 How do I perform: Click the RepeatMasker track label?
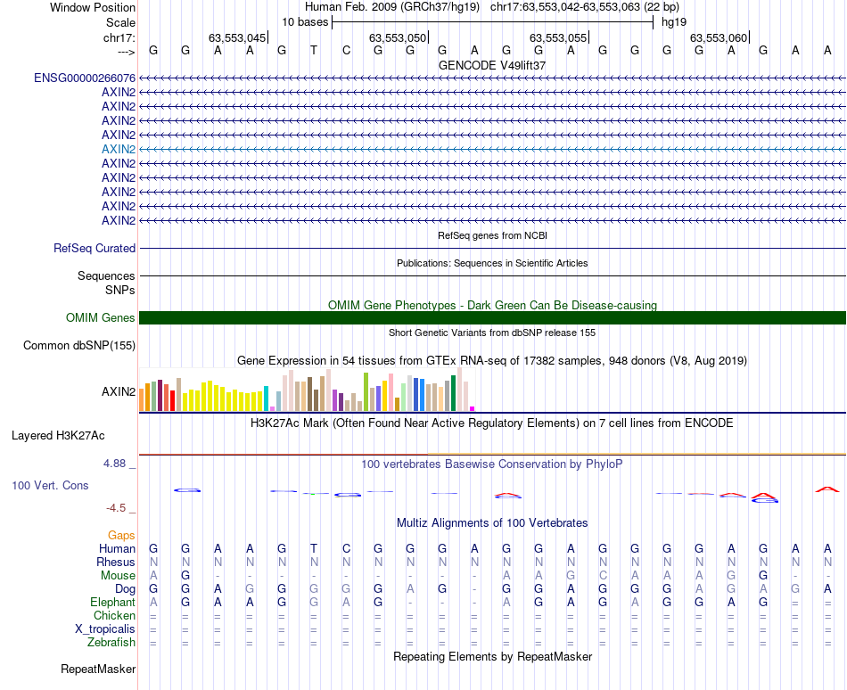tap(98, 669)
